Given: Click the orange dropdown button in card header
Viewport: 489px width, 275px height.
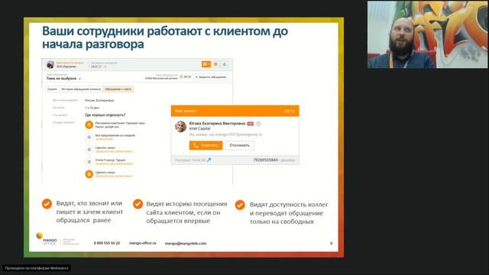Looking at the screenshot, I should click(206, 64).
